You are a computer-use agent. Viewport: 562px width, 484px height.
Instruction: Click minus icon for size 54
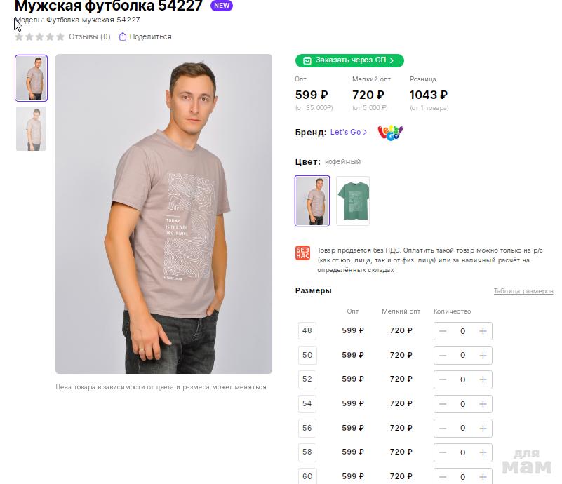tap(443, 404)
